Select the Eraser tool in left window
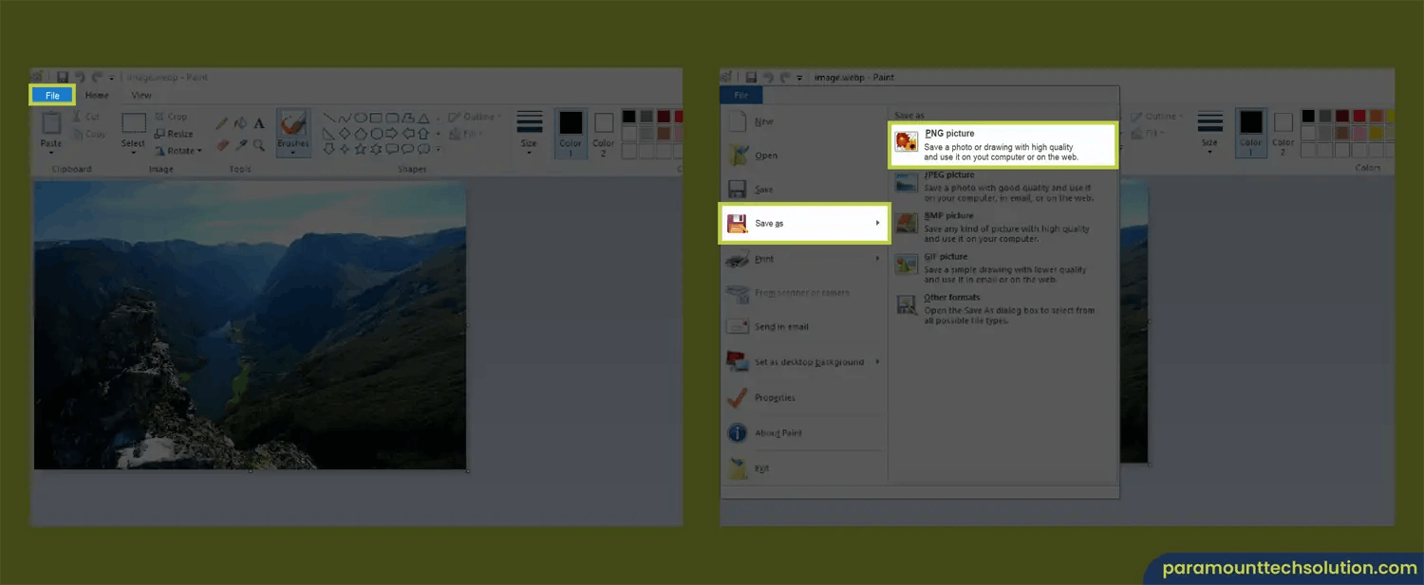 222,145
